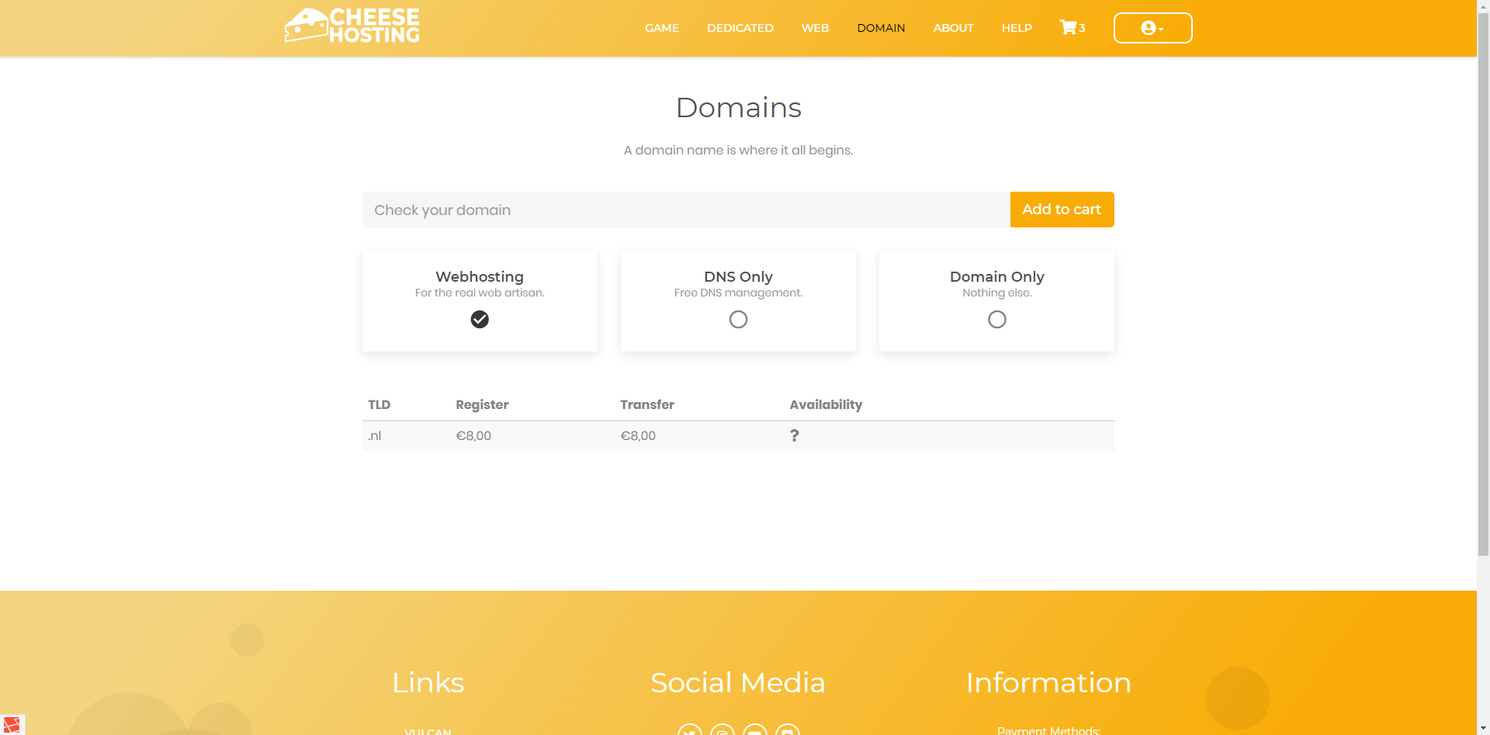The height and width of the screenshot is (735, 1490).
Task: Click the availability question mark for .nl
Action: pos(794,435)
